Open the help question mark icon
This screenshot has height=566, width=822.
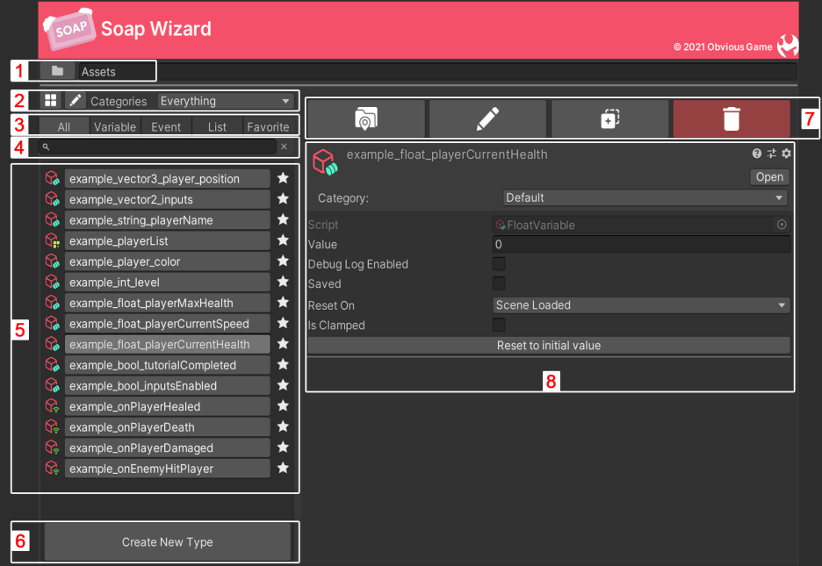(756, 154)
